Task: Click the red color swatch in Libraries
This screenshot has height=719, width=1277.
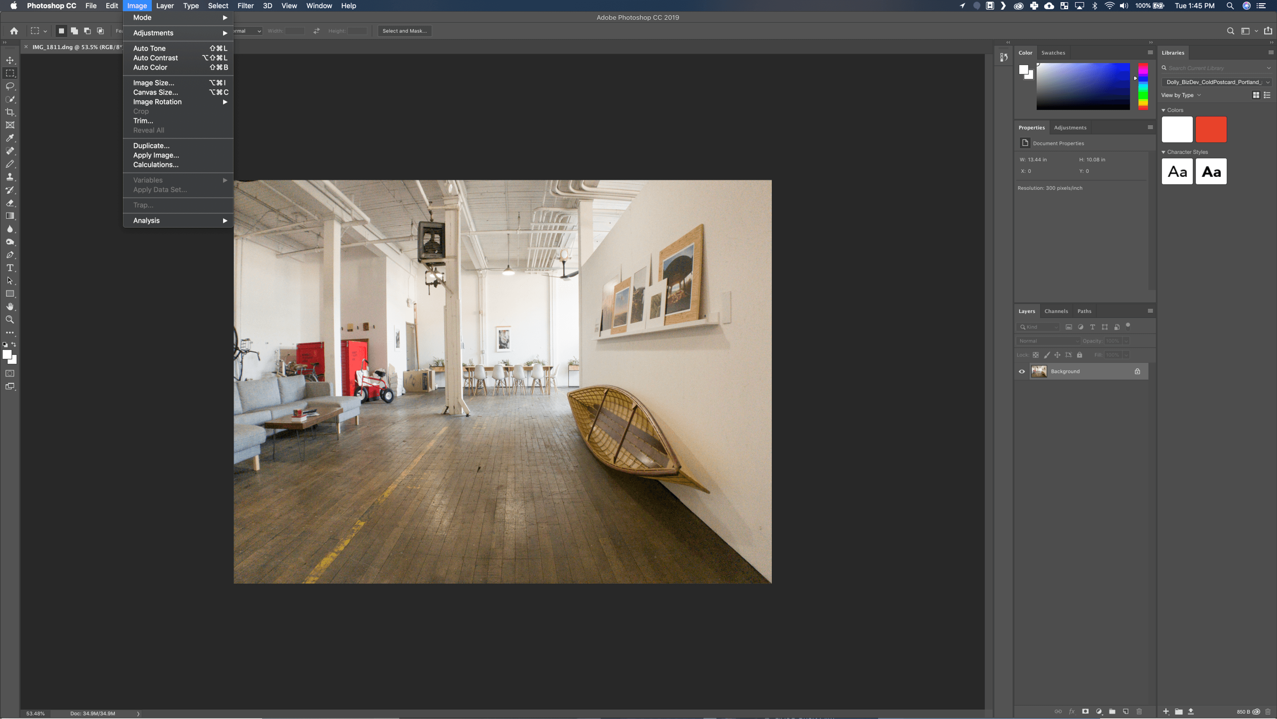Action: [x=1211, y=129]
